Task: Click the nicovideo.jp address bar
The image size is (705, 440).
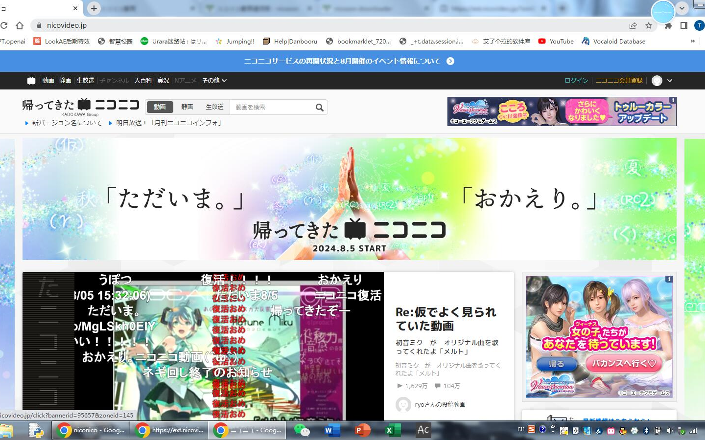Action: pos(333,25)
